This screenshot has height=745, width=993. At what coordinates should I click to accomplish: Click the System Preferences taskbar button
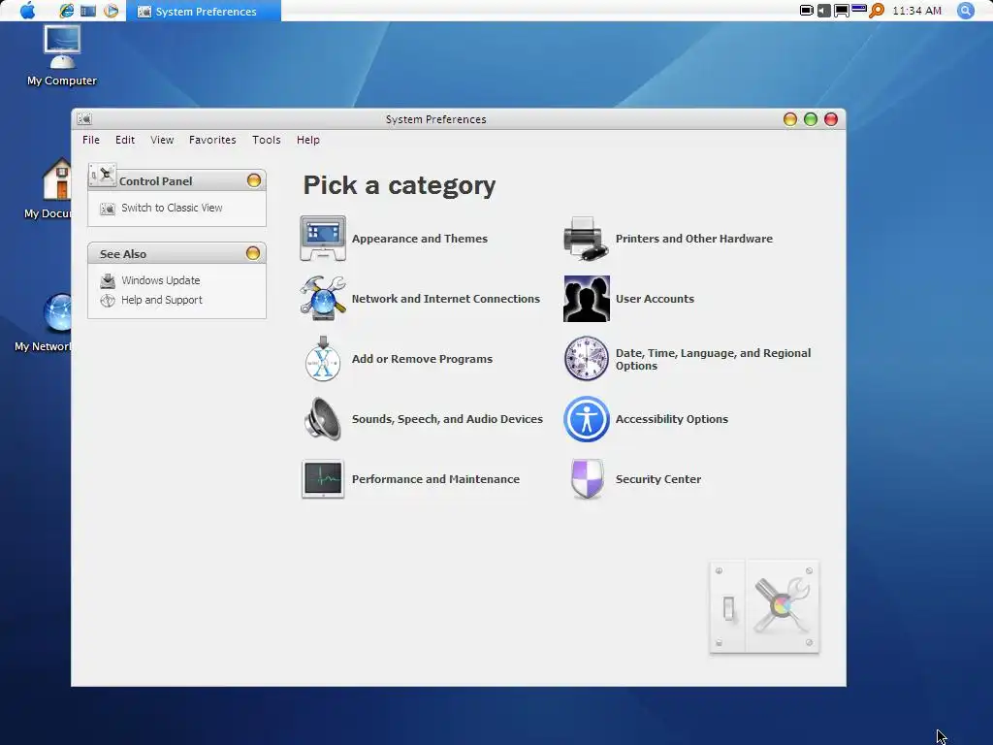click(x=204, y=11)
